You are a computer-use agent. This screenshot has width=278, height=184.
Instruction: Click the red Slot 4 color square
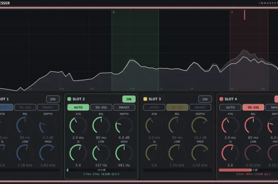pyautogui.click(x=221, y=99)
